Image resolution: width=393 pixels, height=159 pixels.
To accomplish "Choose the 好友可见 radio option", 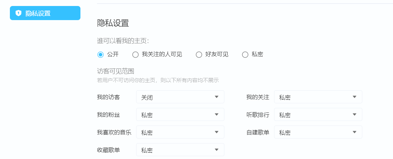I will pos(199,55).
